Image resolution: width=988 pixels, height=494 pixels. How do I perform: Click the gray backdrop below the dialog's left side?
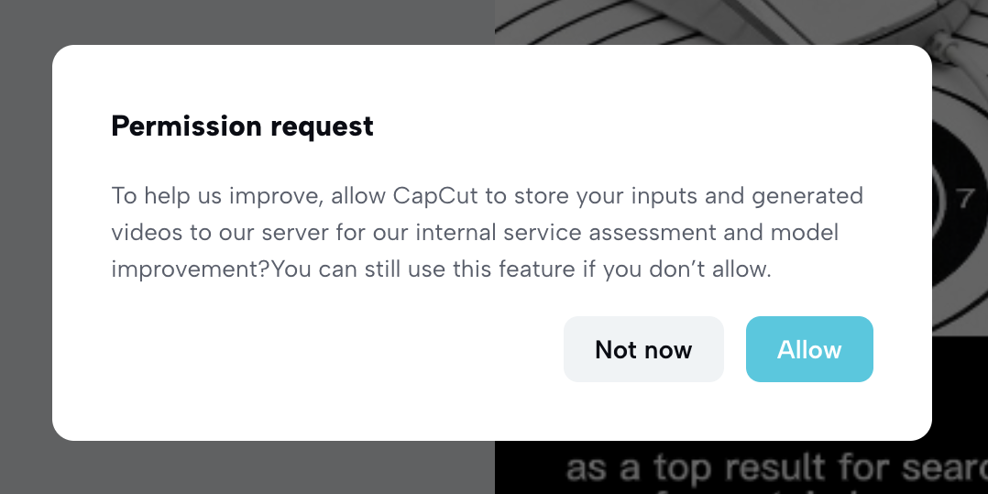247,467
